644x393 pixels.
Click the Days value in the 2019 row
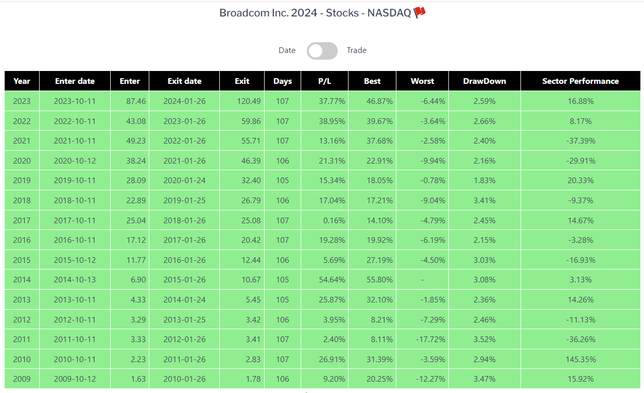[283, 181]
